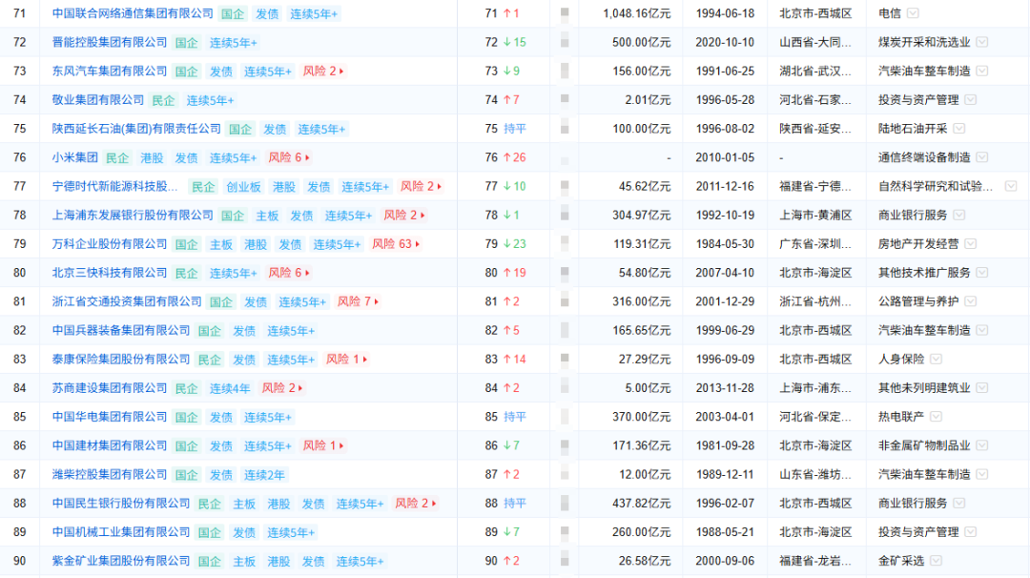Select the 2010-01-05 date cell
This screenshot has height=578, width=1030.
coord(725,157)
